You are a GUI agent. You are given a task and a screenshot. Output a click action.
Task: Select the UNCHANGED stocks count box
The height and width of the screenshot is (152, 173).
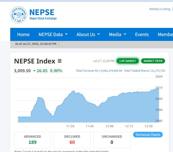coord(112,140)
